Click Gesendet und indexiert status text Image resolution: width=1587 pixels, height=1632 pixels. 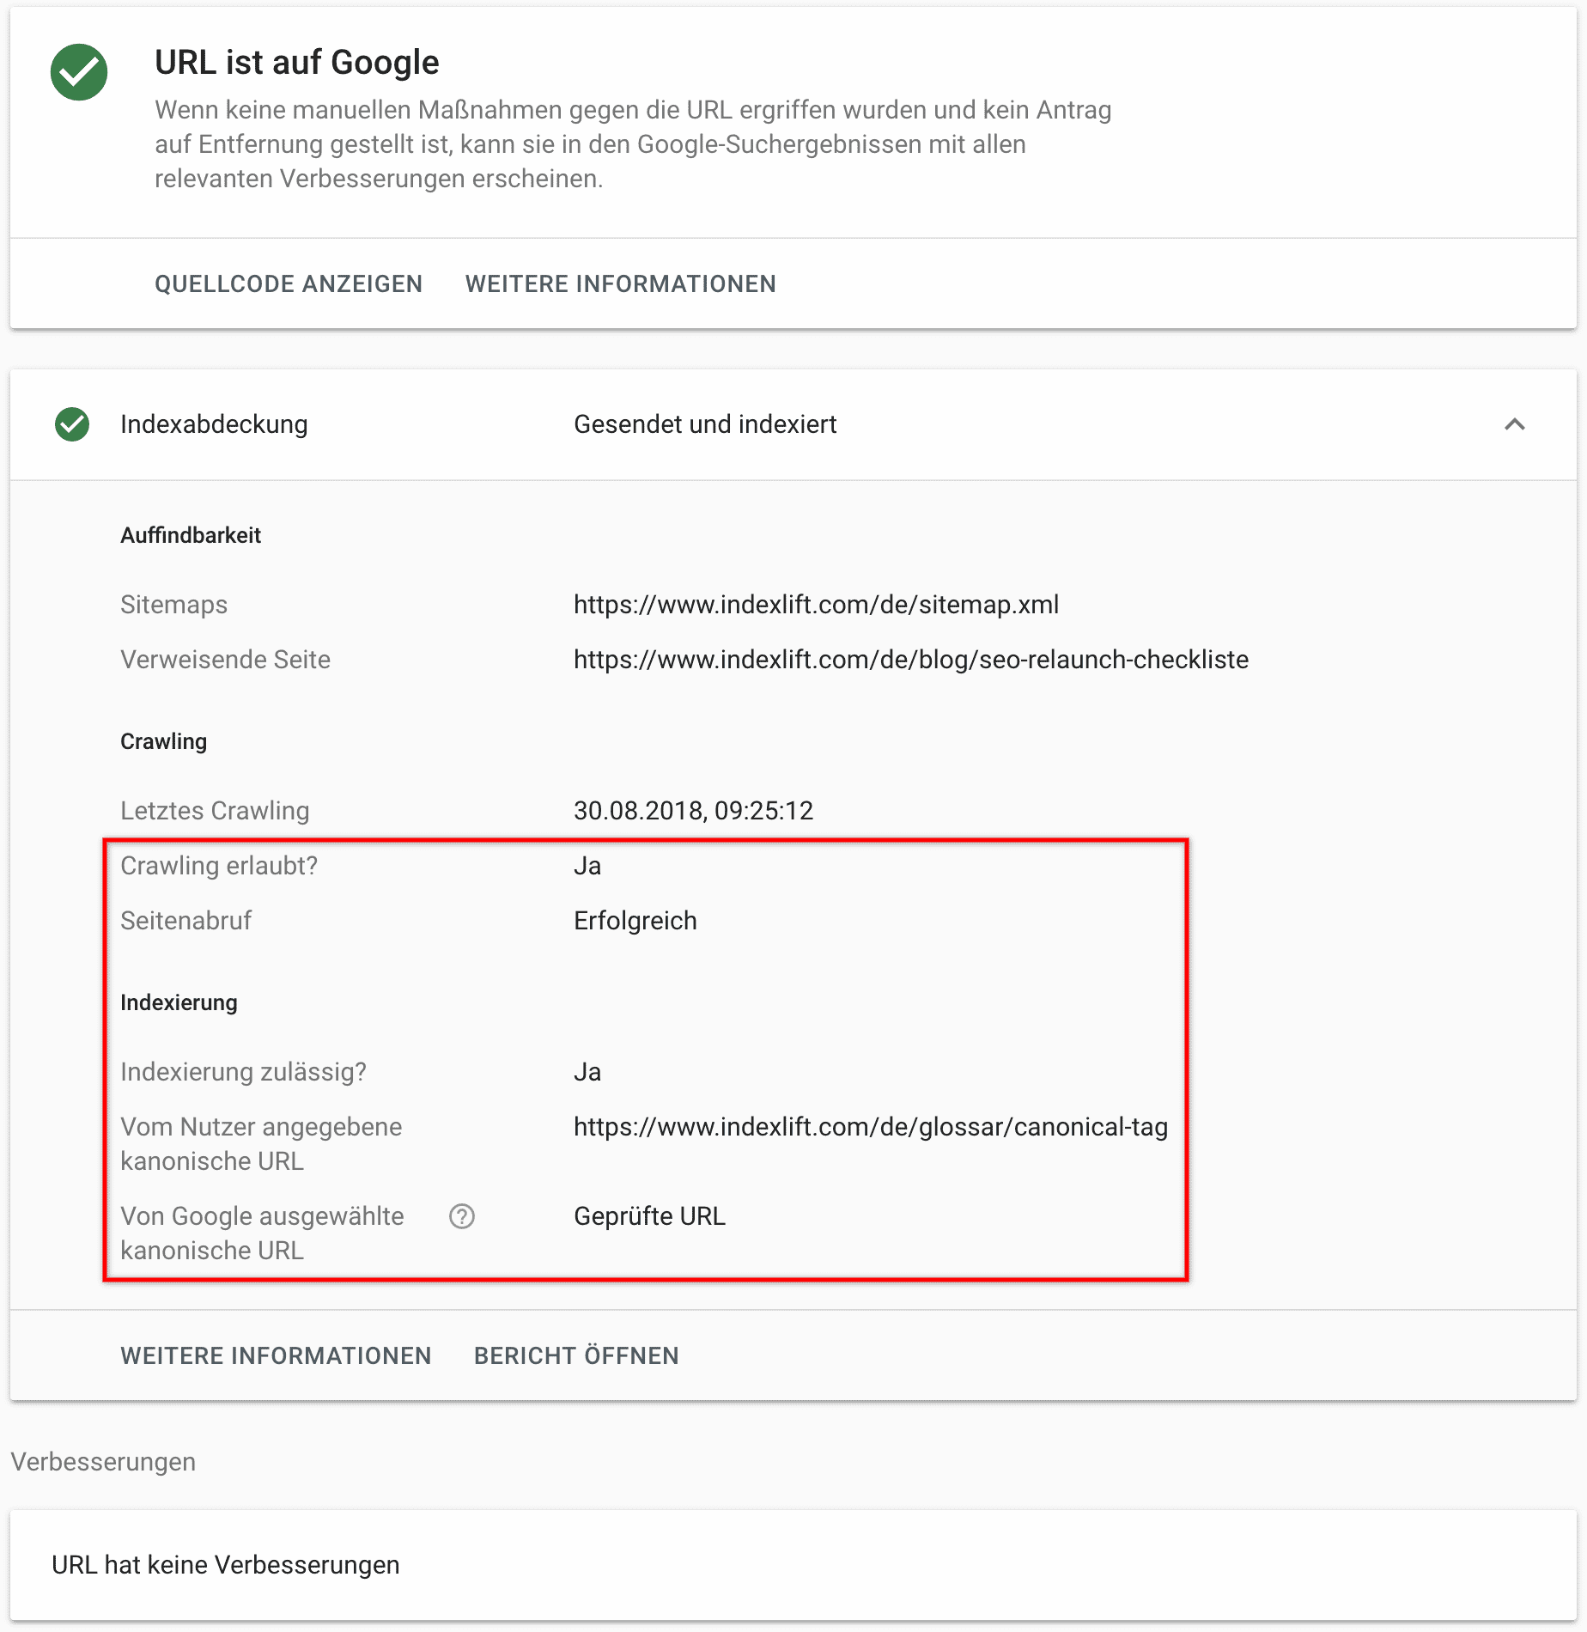pos(705,424)
